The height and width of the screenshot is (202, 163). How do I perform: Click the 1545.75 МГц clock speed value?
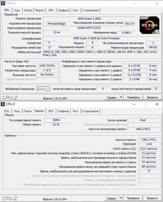coord(47,66)
